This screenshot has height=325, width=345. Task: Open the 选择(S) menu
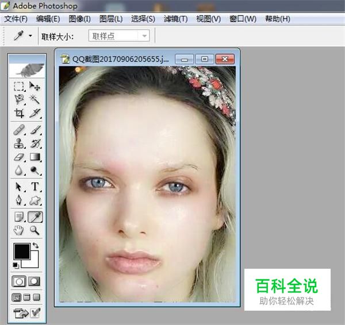click(143, 19)
